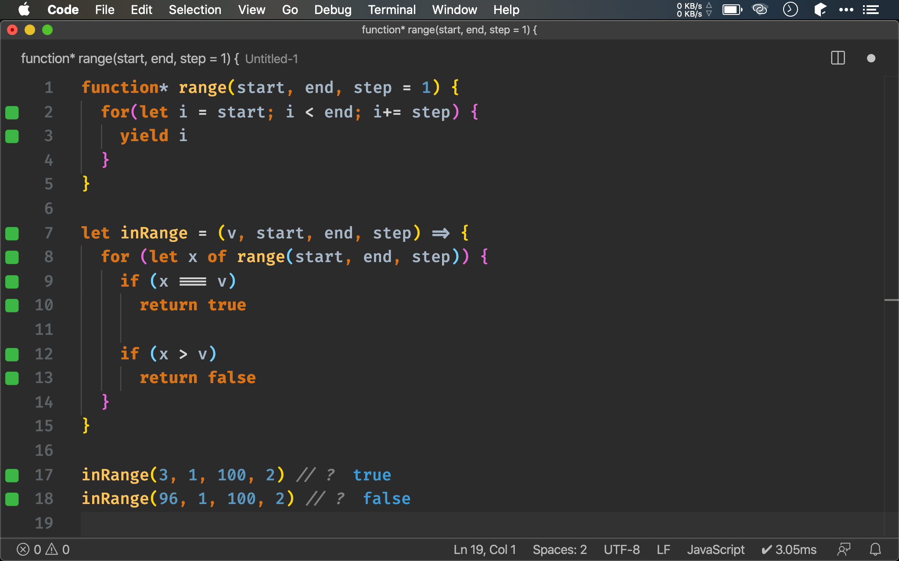The width and height of the screenshot is (899, 561).
Task: Open notifications bell in status bar
Action: 875,549
